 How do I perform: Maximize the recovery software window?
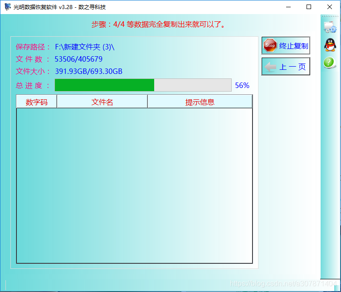click(x=309, y=7)
